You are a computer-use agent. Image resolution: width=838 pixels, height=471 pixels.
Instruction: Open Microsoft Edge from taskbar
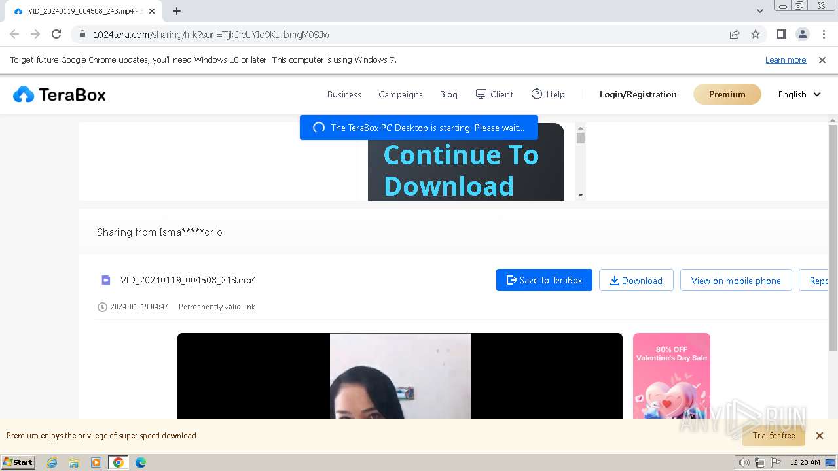coord(140,462)
